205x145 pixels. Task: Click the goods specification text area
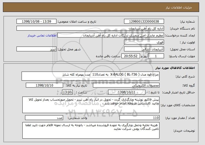tap(91, 105)
